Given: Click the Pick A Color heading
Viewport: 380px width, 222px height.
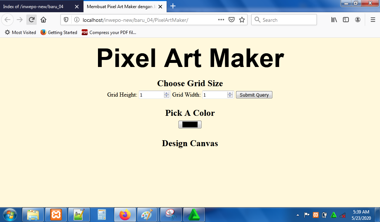Looking at the screenshot, I should tap(190, 113).
